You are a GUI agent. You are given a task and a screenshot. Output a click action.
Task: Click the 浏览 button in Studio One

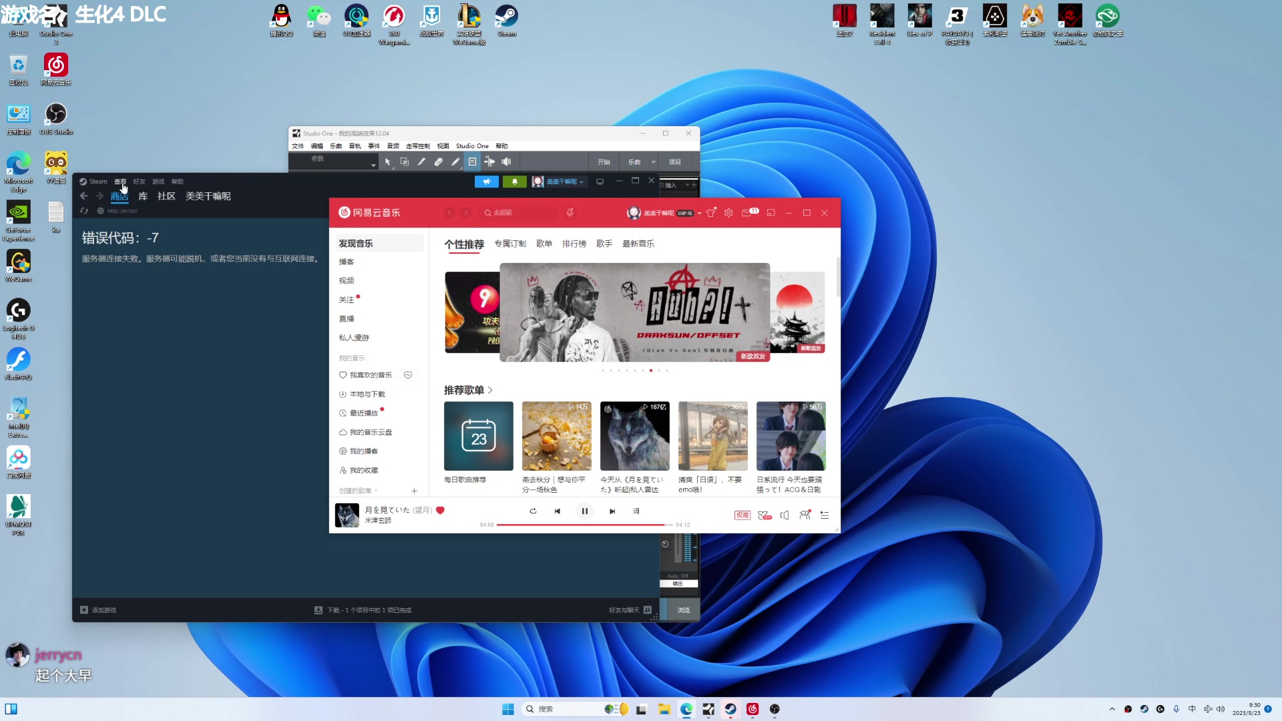684,610
